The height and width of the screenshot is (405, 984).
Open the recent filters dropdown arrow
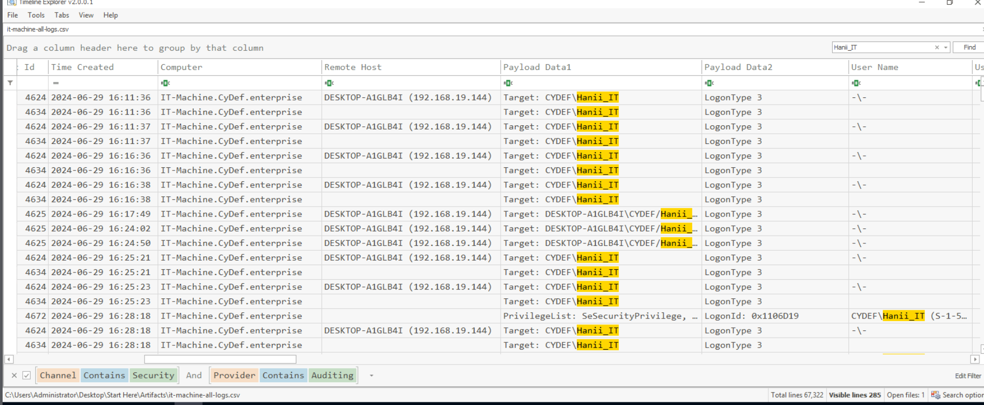[x=371, y=375]
